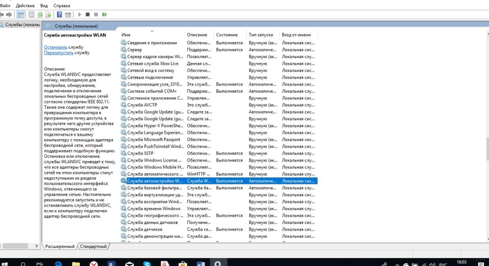Click the gear icon beside Сервер
The width and height of the screenshot is (489, 266).
tap(123, 50)
